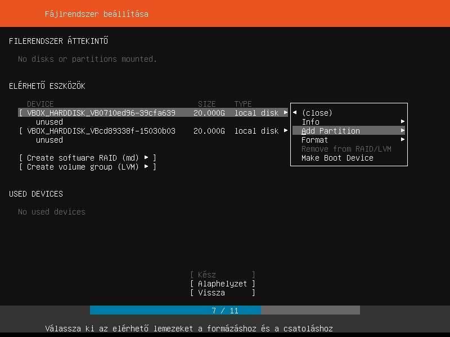Click the unused label under the second disk
Viewport: 450px width, 337px height.
[49, 140]
